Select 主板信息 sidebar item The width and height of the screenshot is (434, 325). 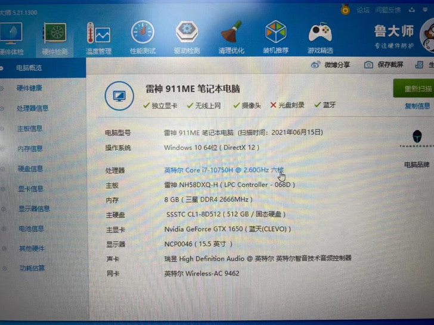pos(30,128)
